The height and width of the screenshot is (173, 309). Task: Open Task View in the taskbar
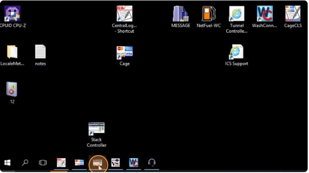[x=43, y=163]
